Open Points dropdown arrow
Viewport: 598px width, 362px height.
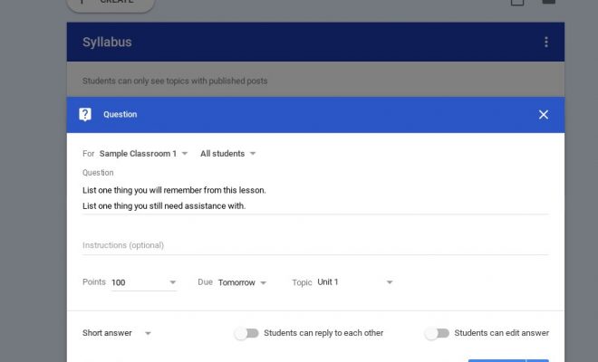click(173, 282)
